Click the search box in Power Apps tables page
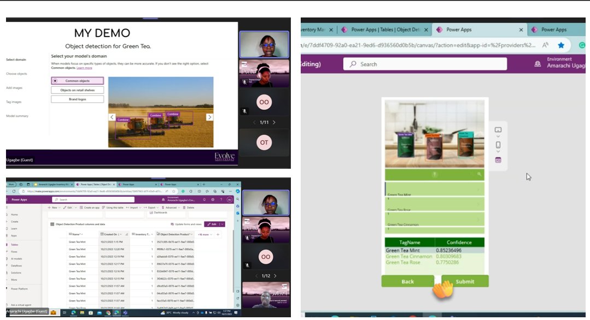This screenshot has height=320, width=590. [x=93, y=199]
